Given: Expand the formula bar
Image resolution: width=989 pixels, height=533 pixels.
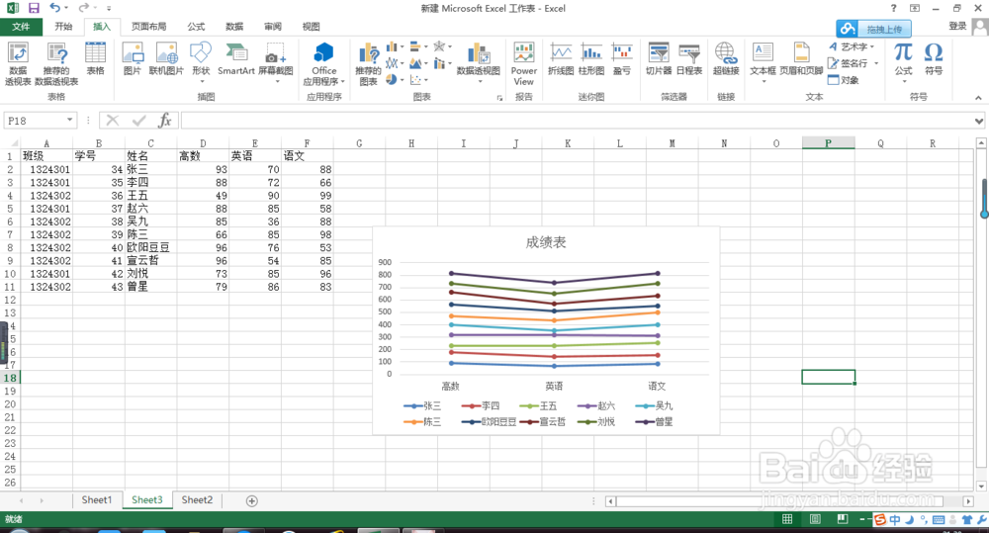Looking at the screenshot, I should point(978,121).
